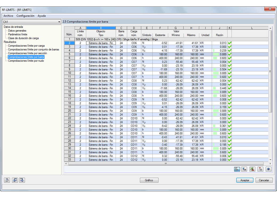
Task: Click the vertical scrollbar down arrow
Action: (270, 159)
